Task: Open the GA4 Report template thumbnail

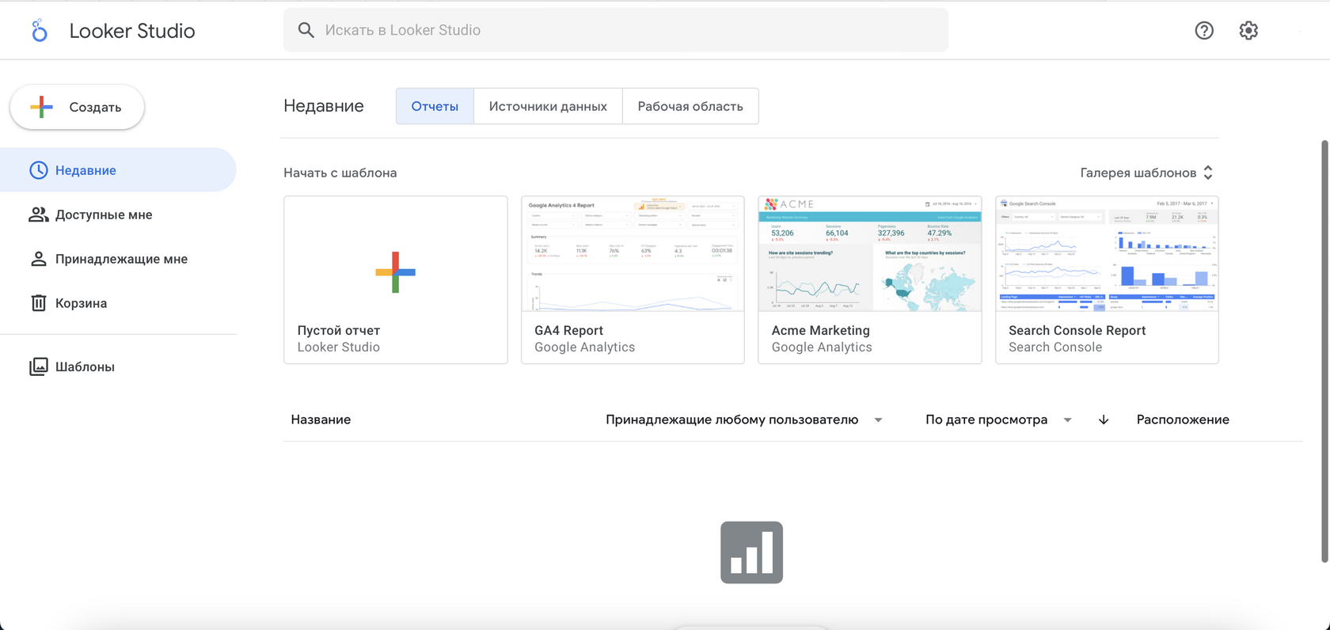Action: click(633, 254)
